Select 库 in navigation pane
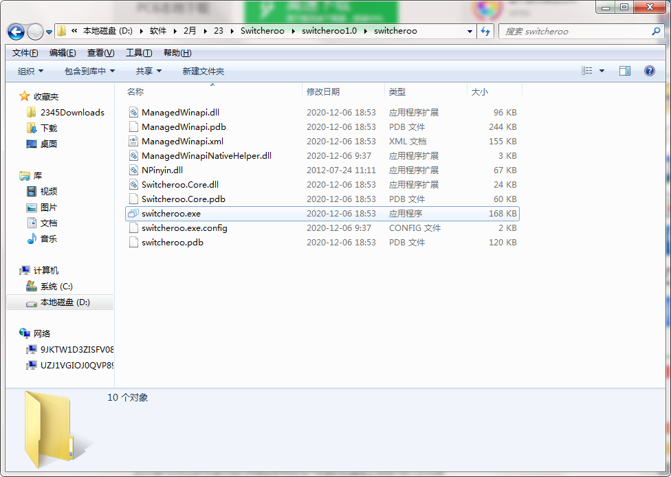Viewport: 671px width, 477px height. (x=38, y=176)
